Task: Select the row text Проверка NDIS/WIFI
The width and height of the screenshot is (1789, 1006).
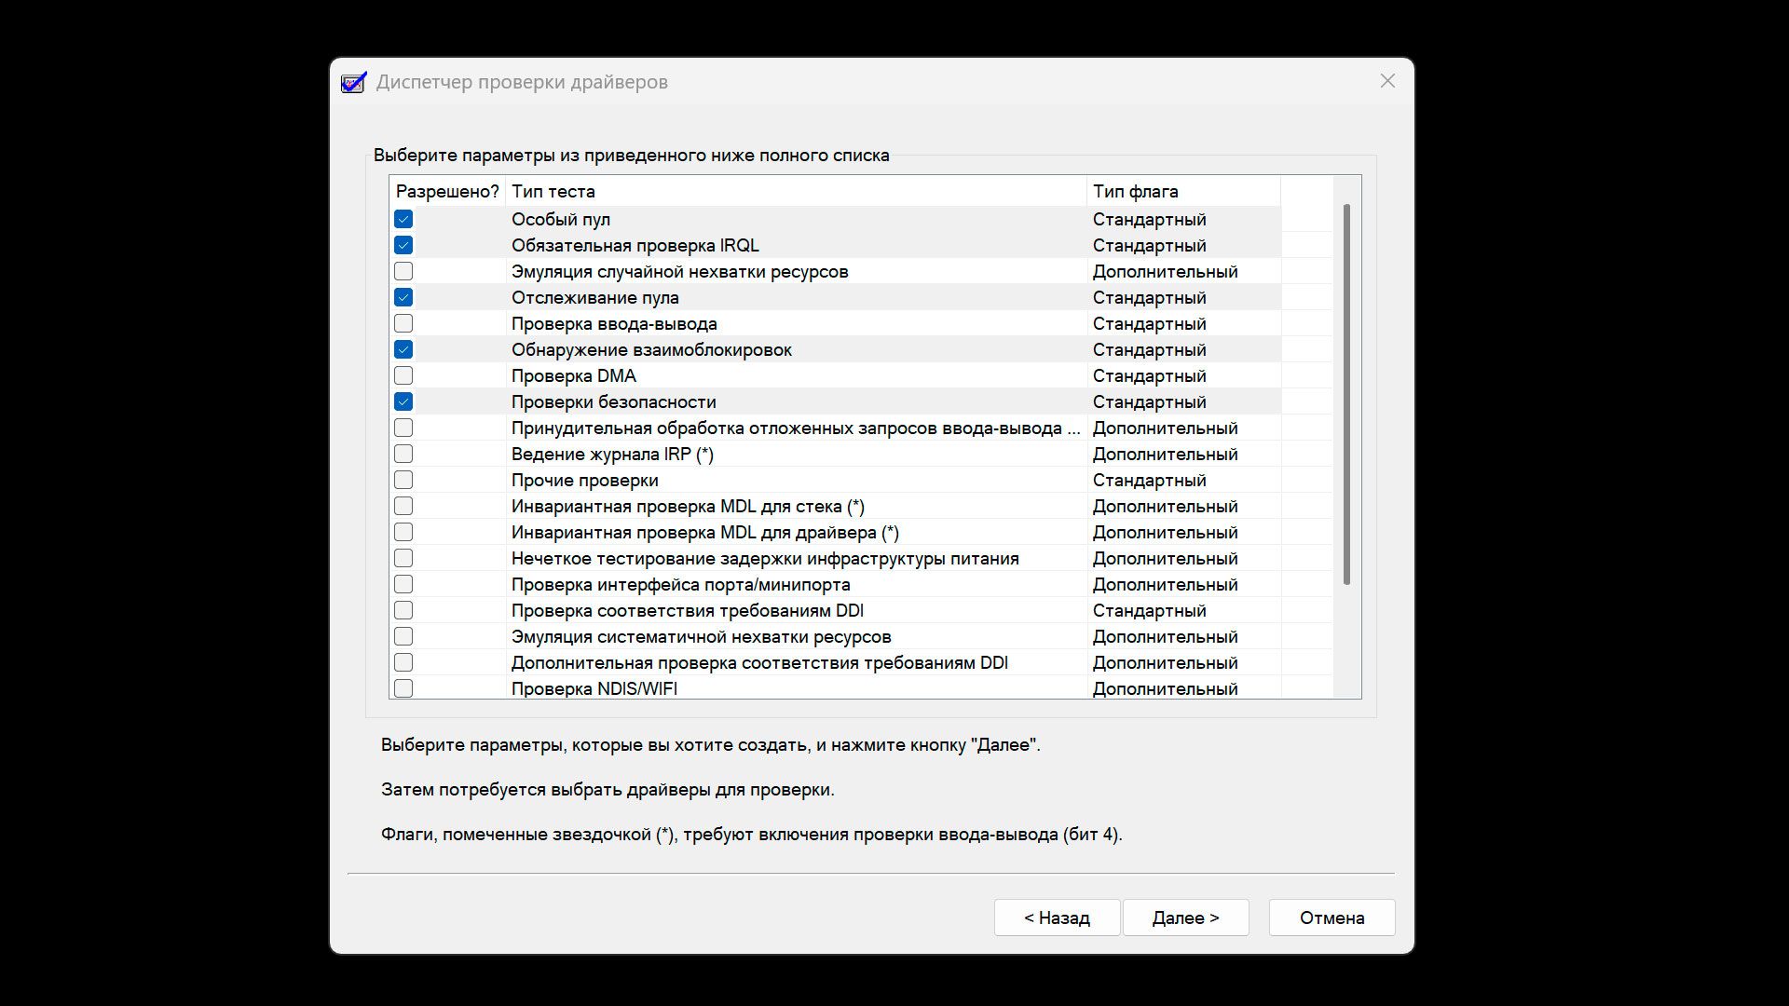Action: point(594,688)
